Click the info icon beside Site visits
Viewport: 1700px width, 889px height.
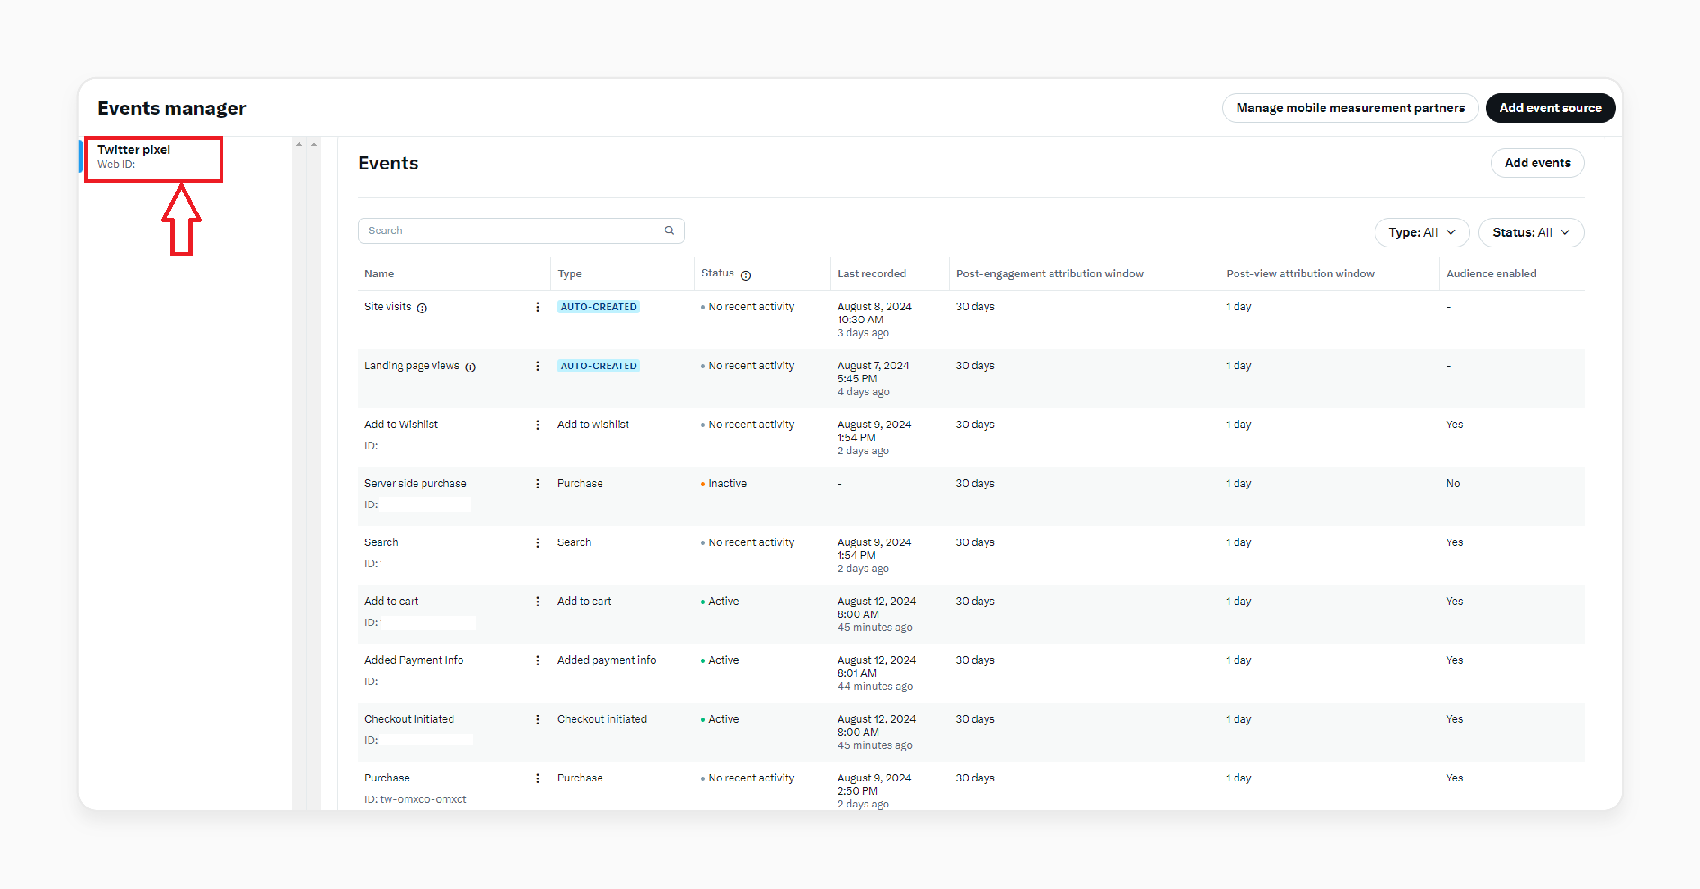pos(422,308)
